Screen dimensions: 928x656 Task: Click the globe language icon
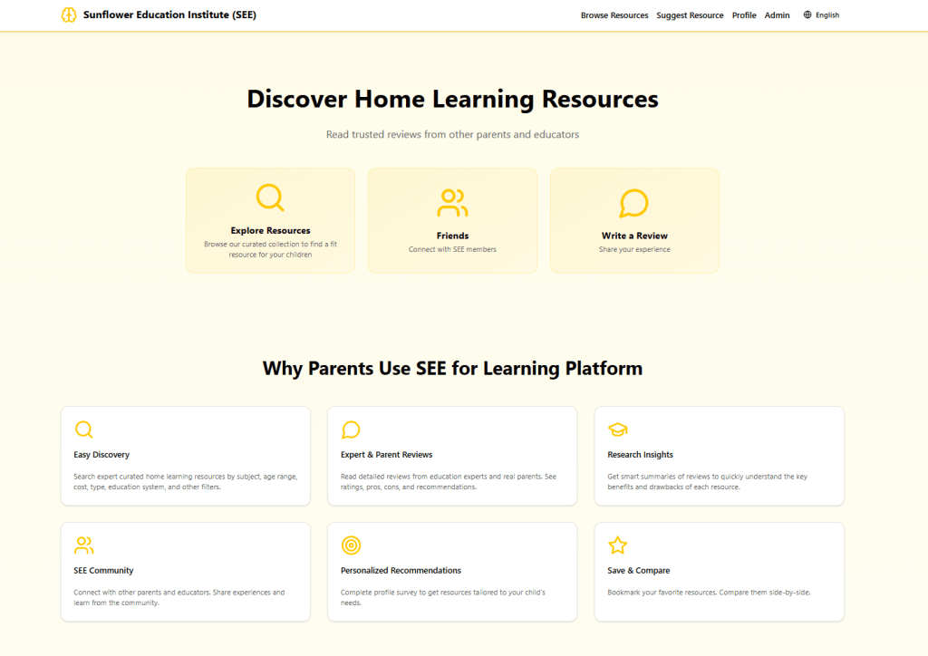807,15
